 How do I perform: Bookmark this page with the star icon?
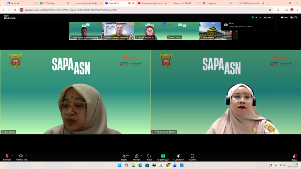pyautogui.click(x=270, y=10)
